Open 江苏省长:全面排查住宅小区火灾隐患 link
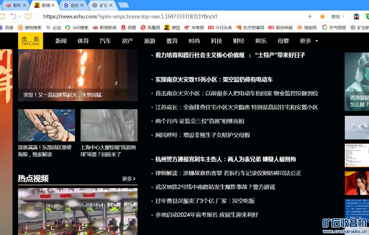 (236, 107)
